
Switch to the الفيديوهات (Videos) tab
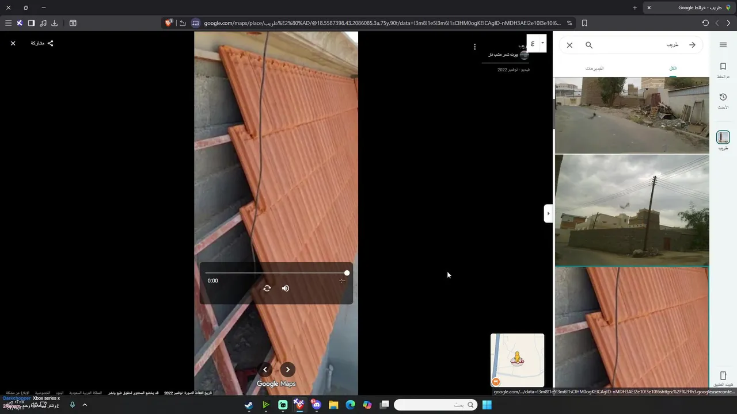point(594,68)
